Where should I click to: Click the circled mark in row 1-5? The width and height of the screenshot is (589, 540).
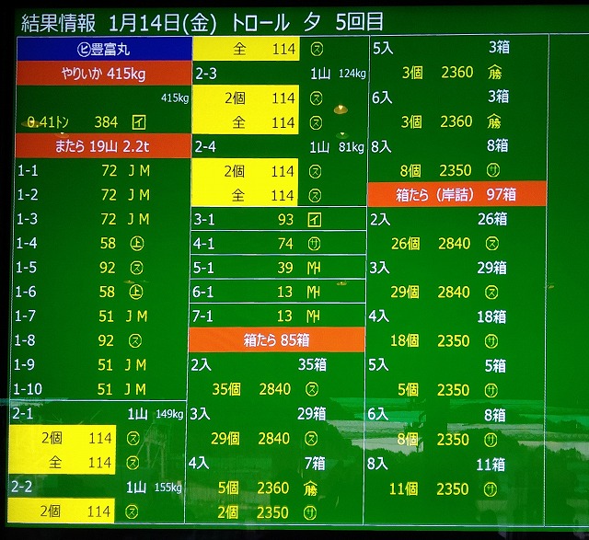pyautogui.click(x=135, y=269)
